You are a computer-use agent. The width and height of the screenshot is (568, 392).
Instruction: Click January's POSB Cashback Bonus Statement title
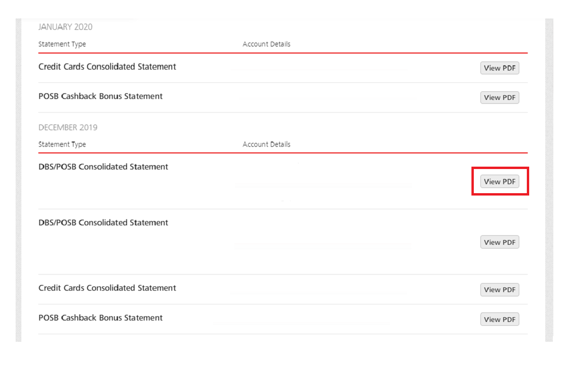click(100, 96)
